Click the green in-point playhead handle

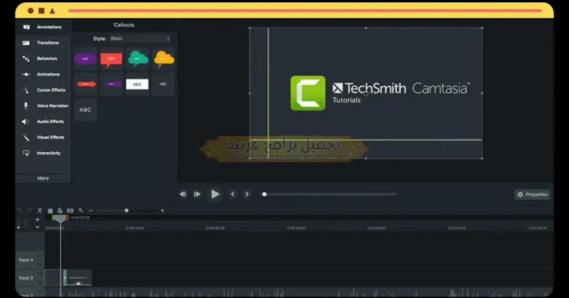pyautogui.click(x=54, y=218)
